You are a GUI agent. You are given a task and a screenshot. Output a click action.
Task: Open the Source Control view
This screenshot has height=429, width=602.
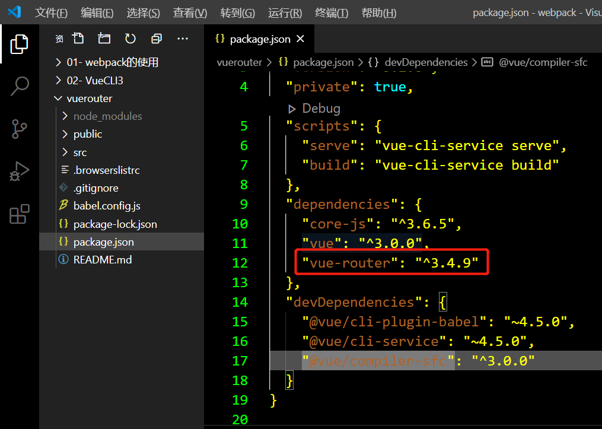click(x=19, y=129)
